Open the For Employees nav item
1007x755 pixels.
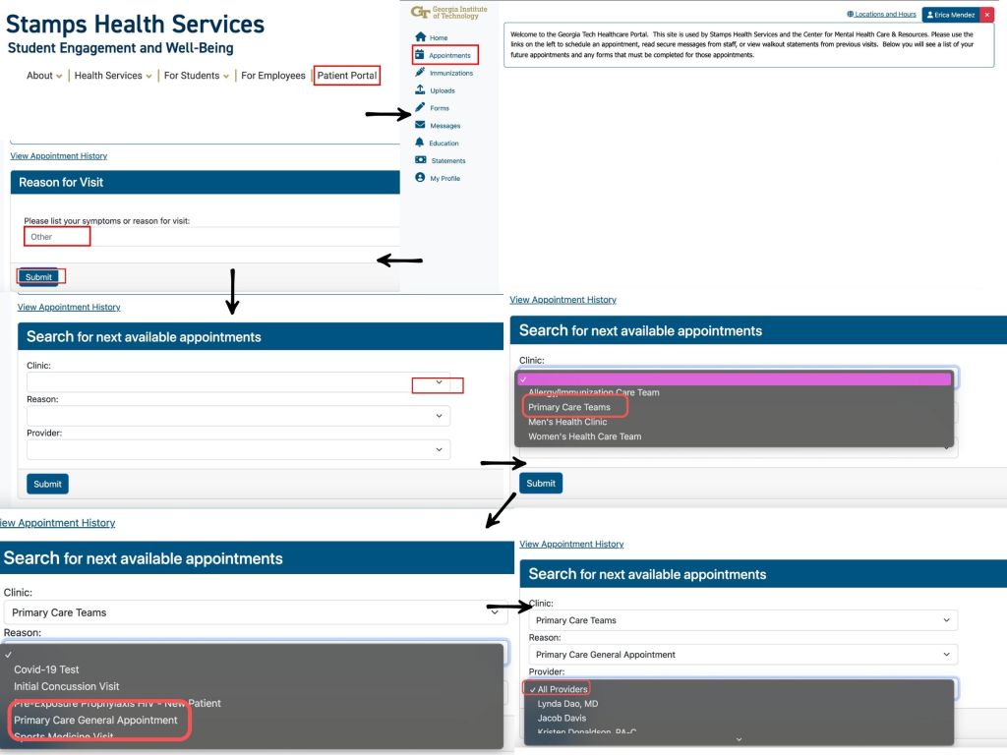[x=273, y=76]
